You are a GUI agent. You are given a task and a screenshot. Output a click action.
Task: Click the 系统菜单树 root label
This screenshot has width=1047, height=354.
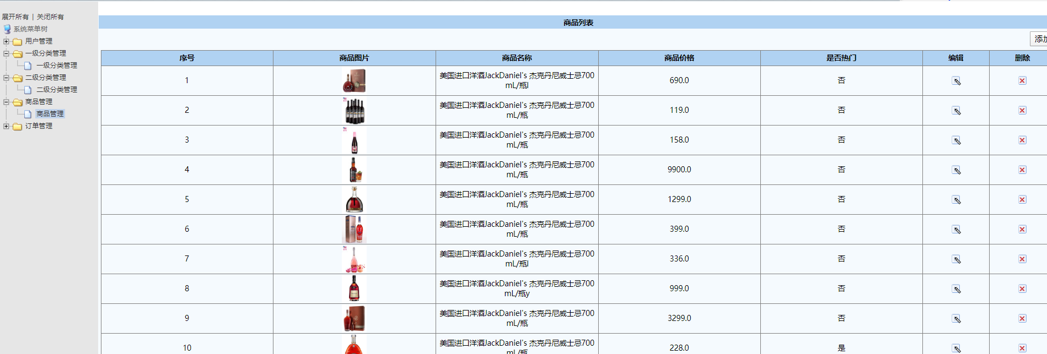pos(31,29)
